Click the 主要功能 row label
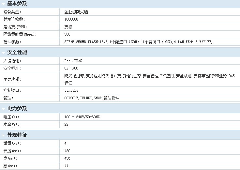Screen dimensions: 240x170 12,79
